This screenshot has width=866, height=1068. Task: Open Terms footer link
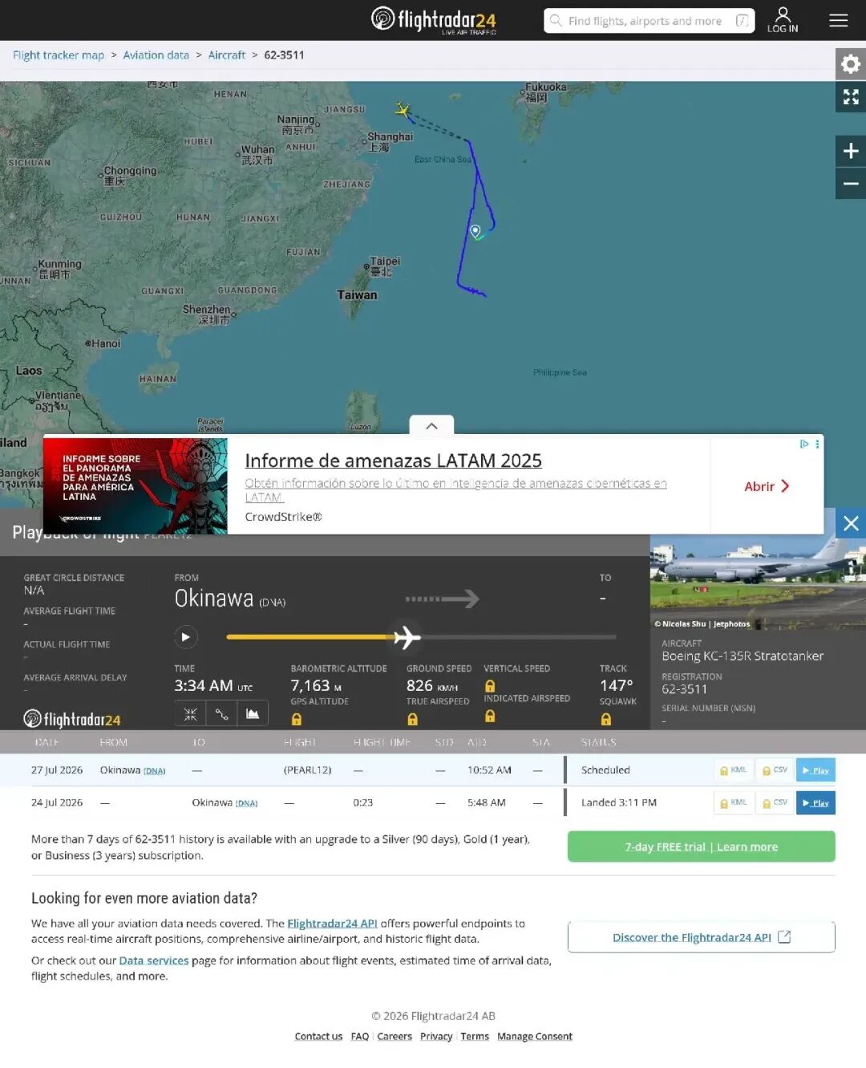(475, 1037)
